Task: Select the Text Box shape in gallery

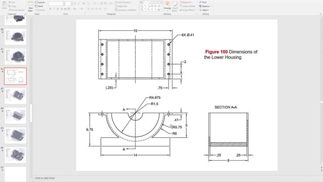Action: (142, 3)
